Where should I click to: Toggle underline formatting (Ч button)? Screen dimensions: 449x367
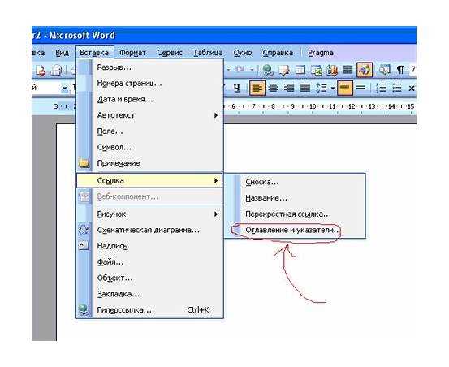(x=236, y=88)
